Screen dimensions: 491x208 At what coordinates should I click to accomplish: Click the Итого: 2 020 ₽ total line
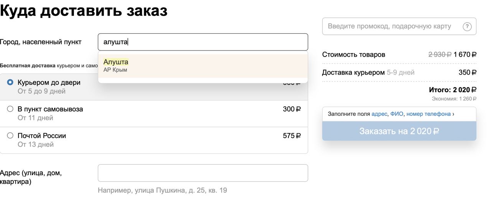[x=453, y=90]
